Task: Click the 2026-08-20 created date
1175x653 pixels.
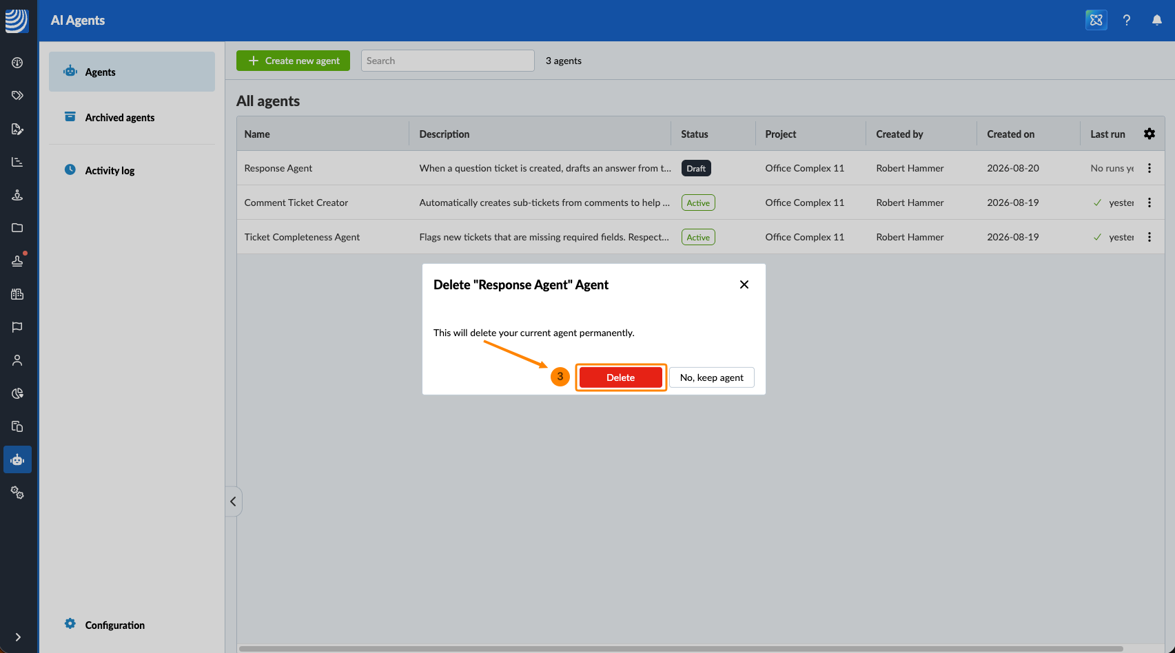Action: (1013, 168)
